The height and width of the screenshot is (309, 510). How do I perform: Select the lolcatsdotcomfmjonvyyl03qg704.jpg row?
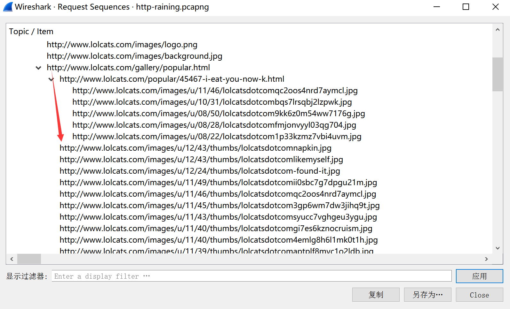coord(214,125)
